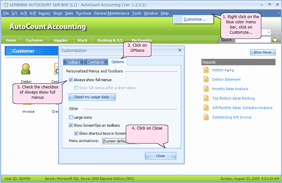Click the Monthly Sales Analysis report icon
The image size is (282, 183).
coord(206,89)
